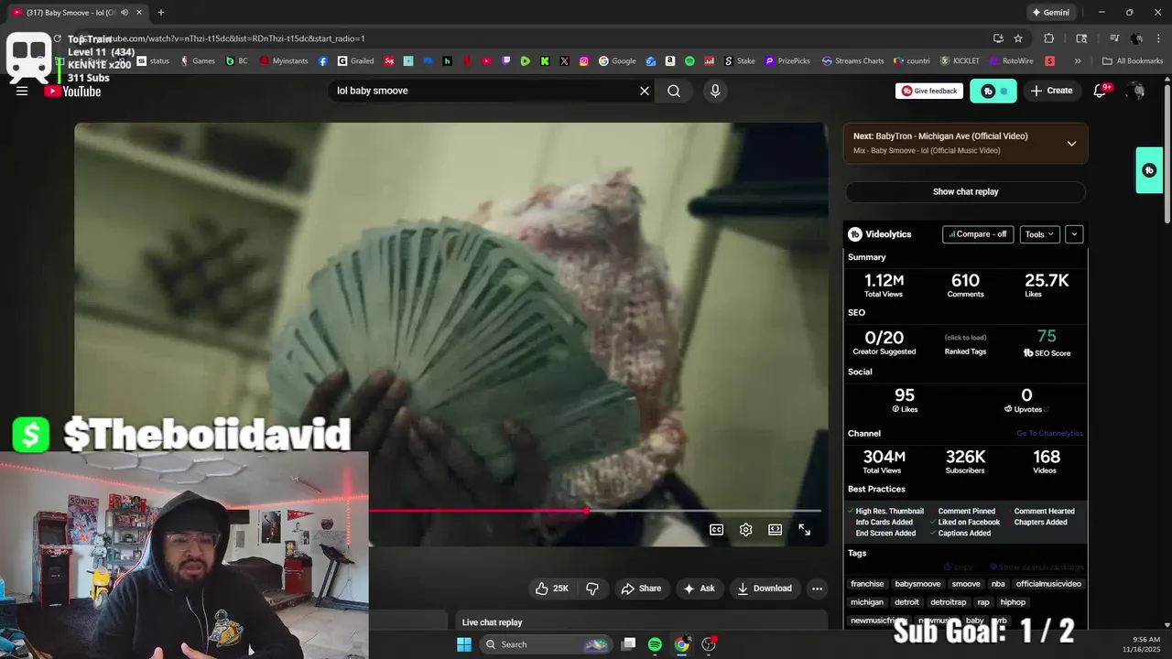
Task: Open video player settings gear
Action: 746,530
